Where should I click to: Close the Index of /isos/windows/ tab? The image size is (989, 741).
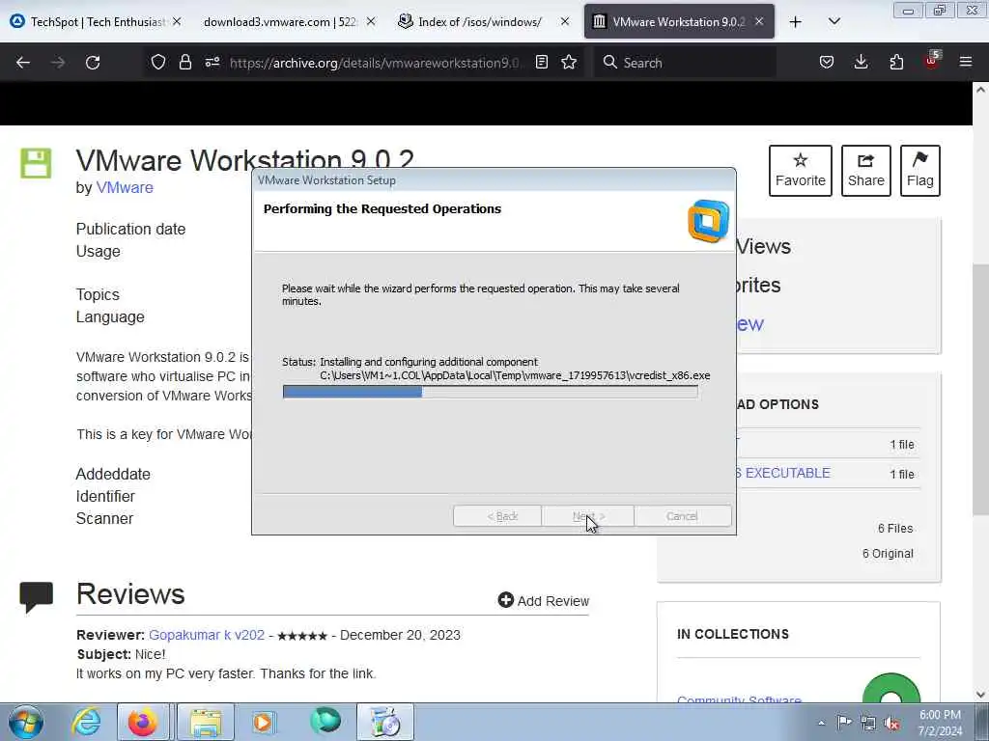coord(565,21)
